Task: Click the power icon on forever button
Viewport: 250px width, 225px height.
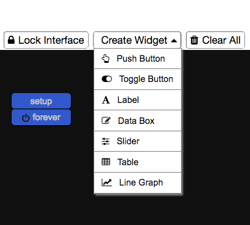Action: [x=26, y=118]
